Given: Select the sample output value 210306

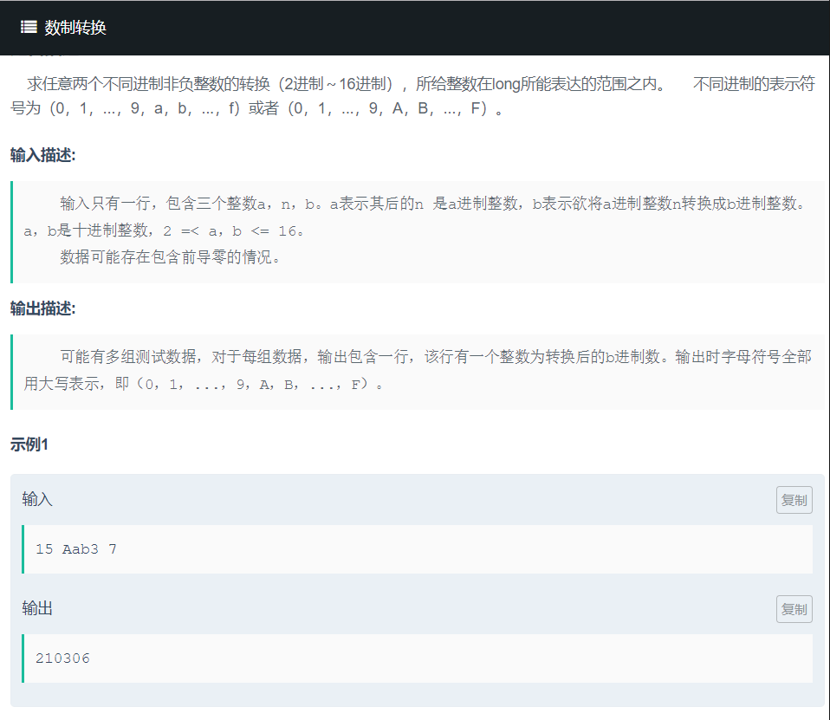Looking at the screenshot, I should tap(62, 658).
